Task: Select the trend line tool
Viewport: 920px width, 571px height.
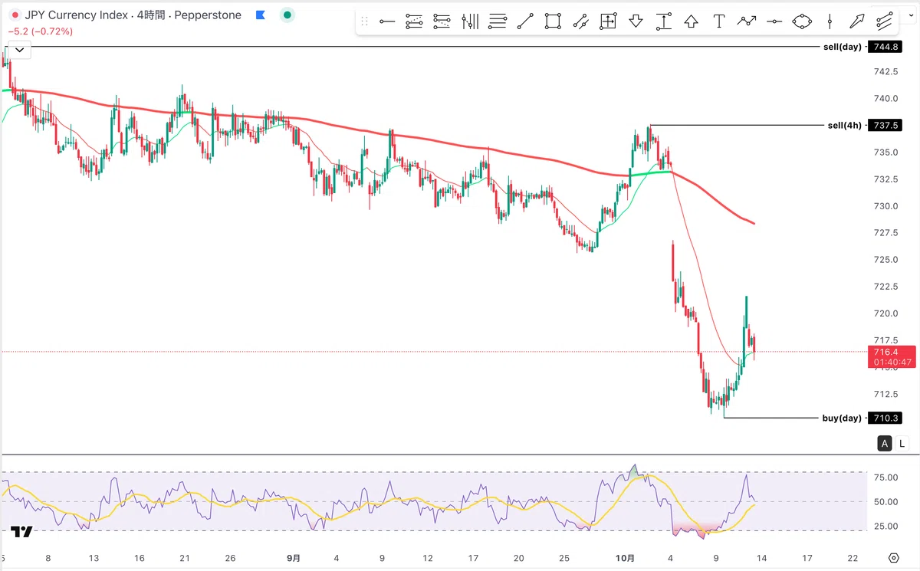Action: pos(524,21)
